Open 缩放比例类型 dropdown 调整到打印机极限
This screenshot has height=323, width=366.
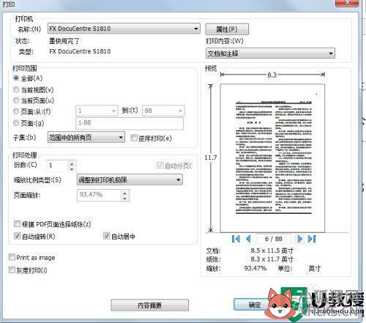tap(130, 180)
